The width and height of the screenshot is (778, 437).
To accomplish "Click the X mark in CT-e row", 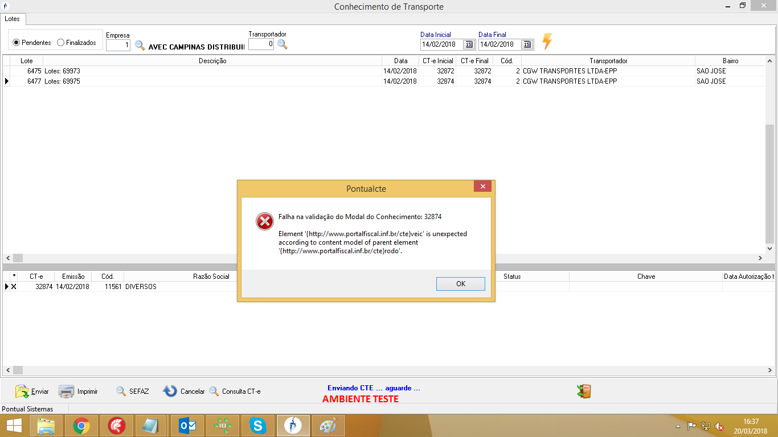I will (x=14, y=287).
